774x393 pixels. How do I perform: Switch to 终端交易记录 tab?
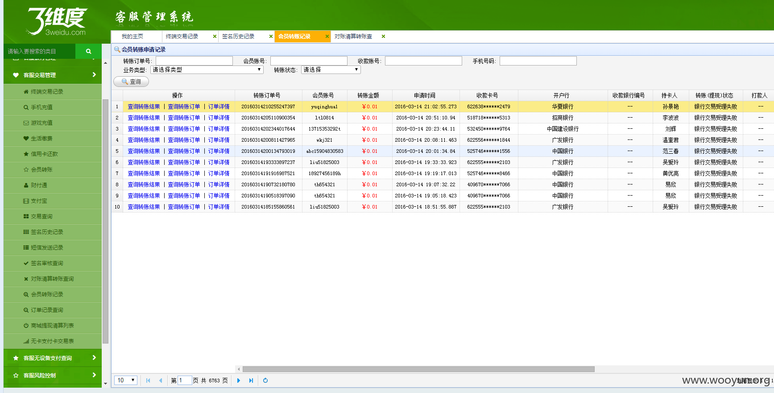point(182,37)
